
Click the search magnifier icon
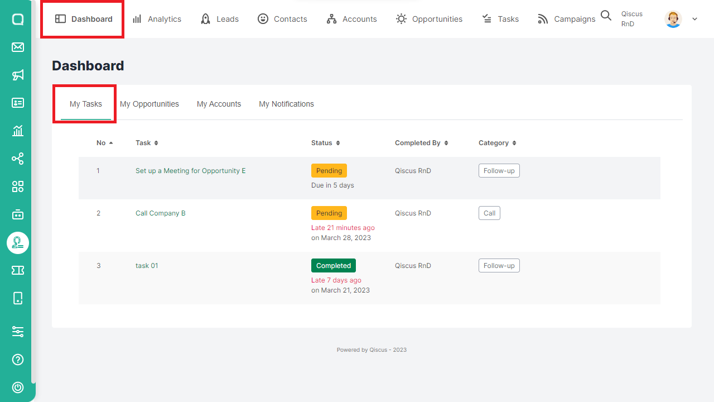606,16
